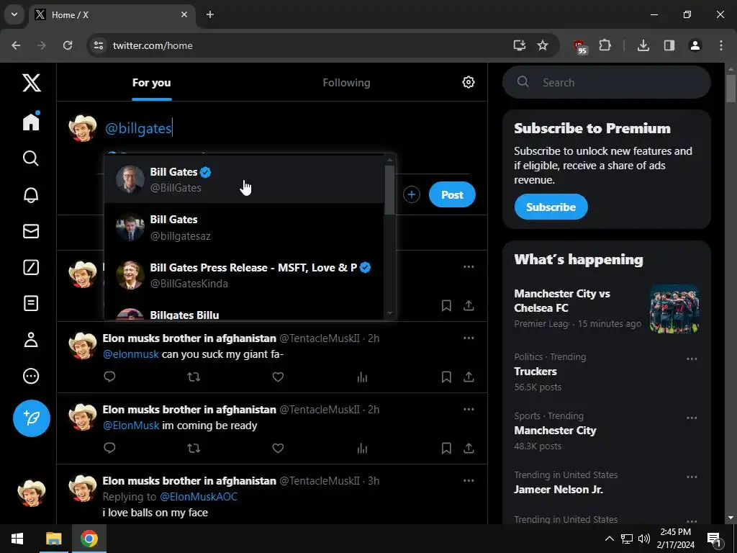Open Messages envelope icon in sidebar
Screen dimensions: 737x553
[31, 231]
